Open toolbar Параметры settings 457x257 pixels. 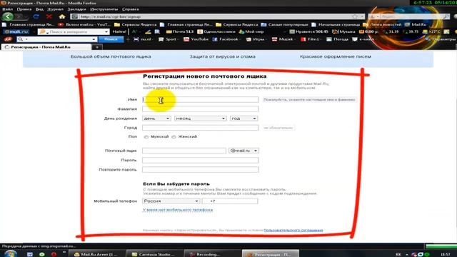(440, 39)
